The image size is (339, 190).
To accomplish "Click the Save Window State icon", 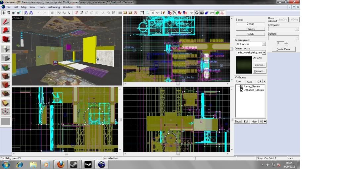I will click(x=31, y=13).
